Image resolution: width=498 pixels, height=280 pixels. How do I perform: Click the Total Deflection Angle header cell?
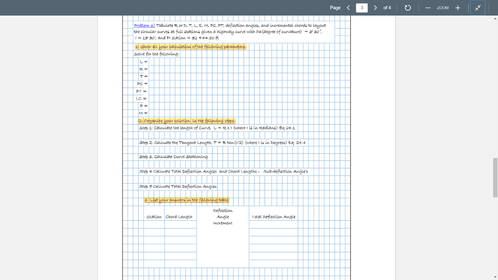[274, 216]
